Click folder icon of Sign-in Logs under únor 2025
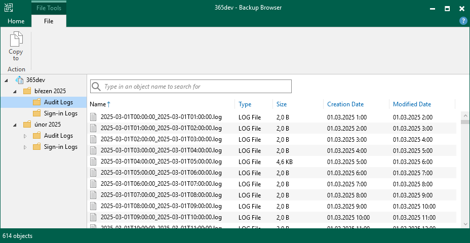470x243 pixels. (36, 147)
